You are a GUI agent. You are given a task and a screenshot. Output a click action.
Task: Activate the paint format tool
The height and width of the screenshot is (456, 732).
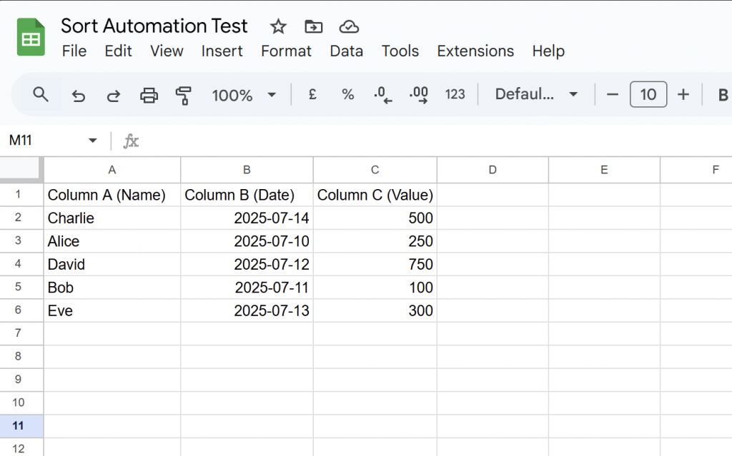[x=184, y=95]
